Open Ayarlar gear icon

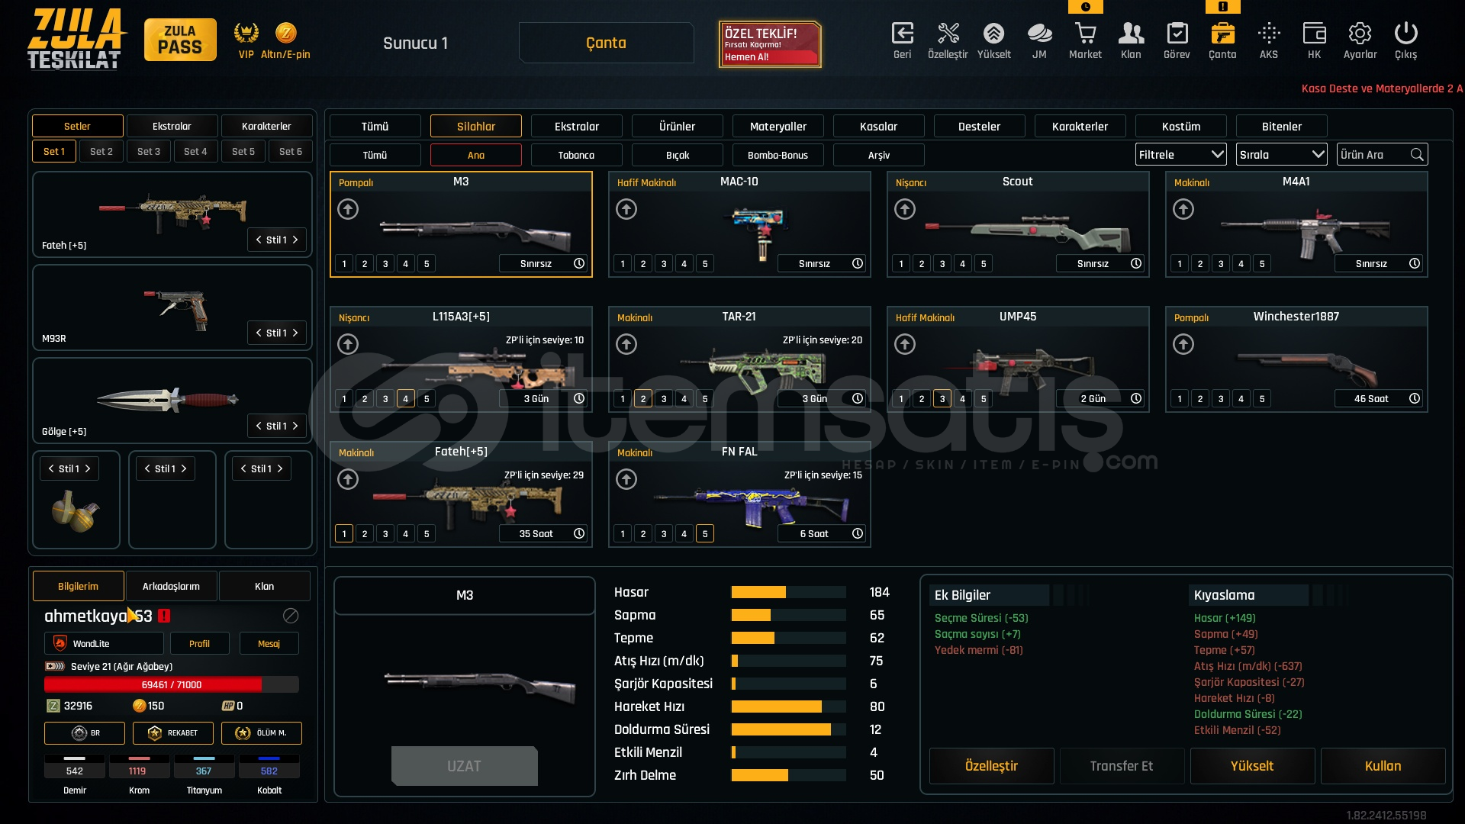click(1360, 34)
